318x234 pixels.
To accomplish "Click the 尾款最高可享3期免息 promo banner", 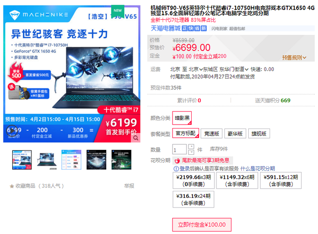I will (x=203, y=160).
